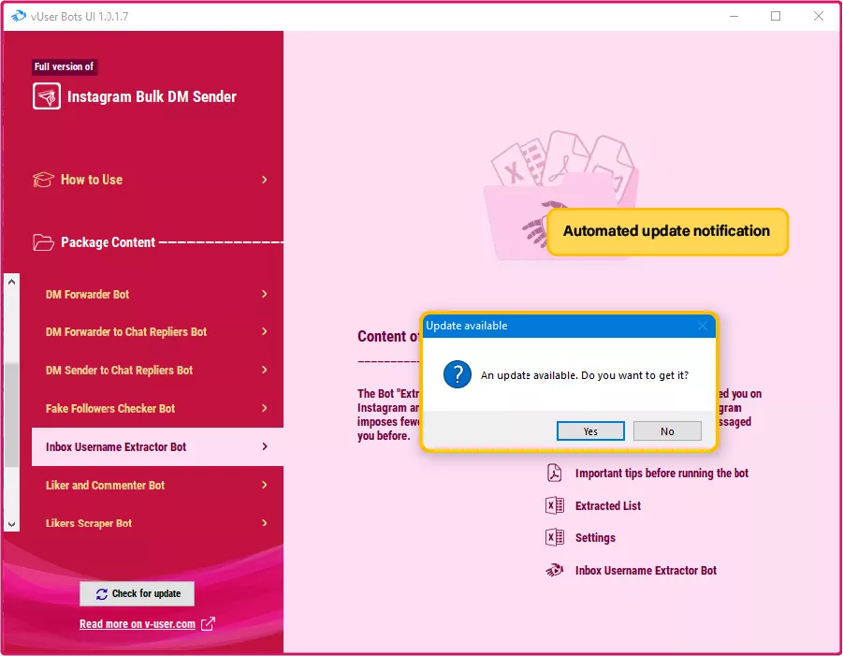Expand Fake Followers Checker Bot chevron

(x=265, y=408)
